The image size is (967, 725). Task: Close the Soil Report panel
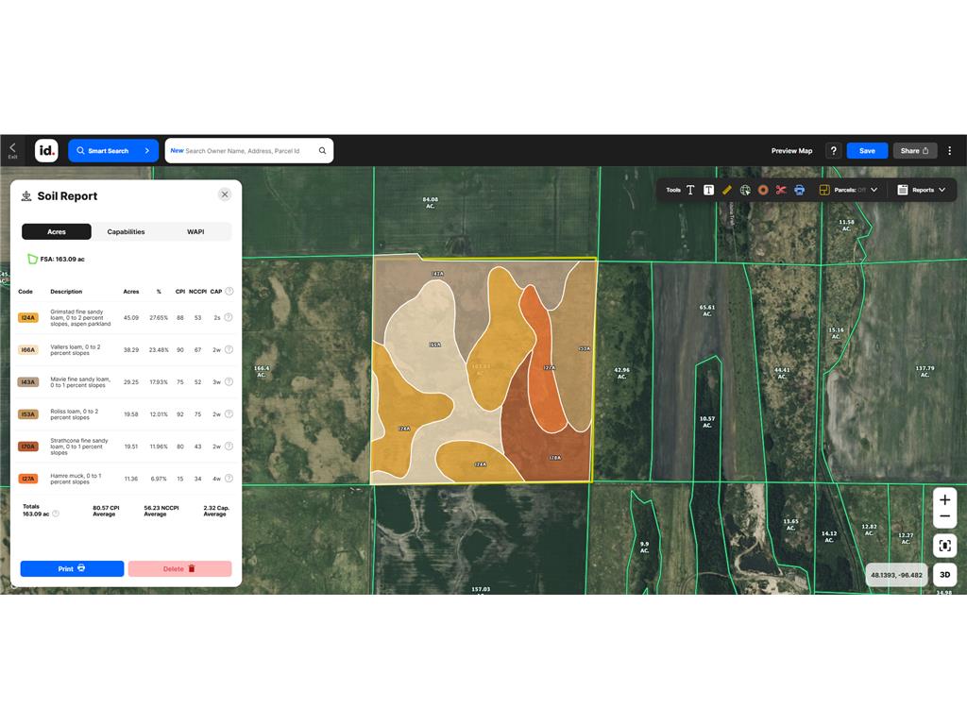[x=225, y=194]
